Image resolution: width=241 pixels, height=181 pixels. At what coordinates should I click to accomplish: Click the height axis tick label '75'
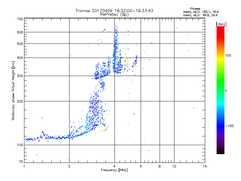coord(21,162)
